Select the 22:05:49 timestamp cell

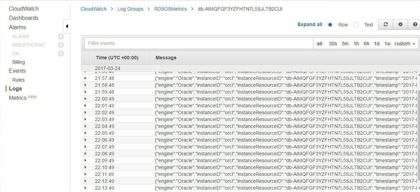point(105,133)
